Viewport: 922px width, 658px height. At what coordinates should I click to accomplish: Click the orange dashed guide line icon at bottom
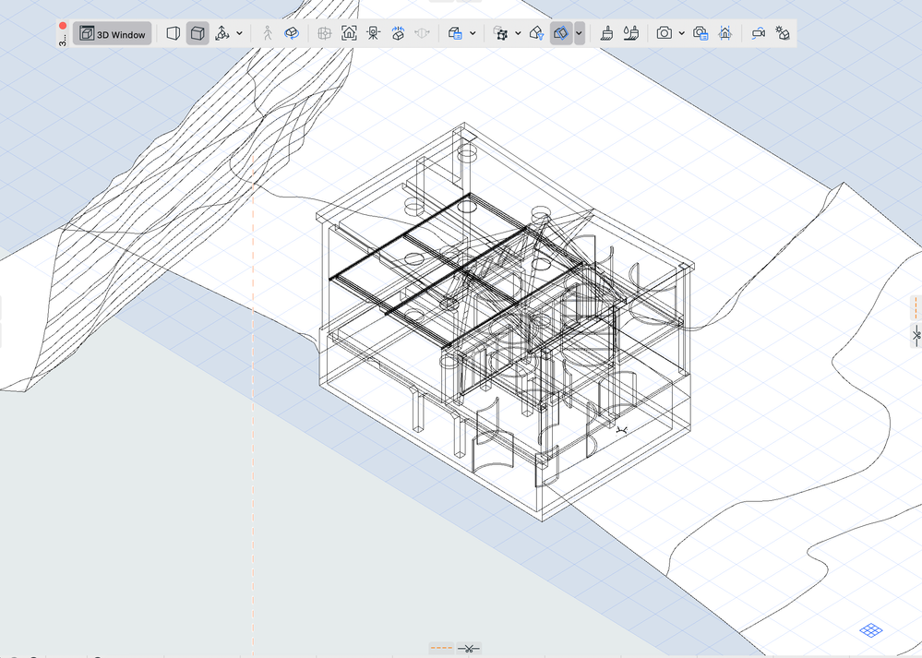click(x=441, y=648)
